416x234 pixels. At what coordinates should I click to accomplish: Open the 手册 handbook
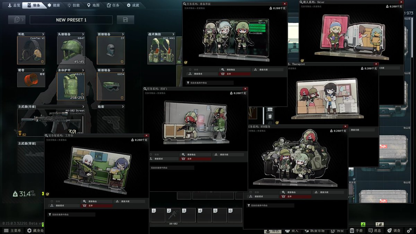point(356,231)
